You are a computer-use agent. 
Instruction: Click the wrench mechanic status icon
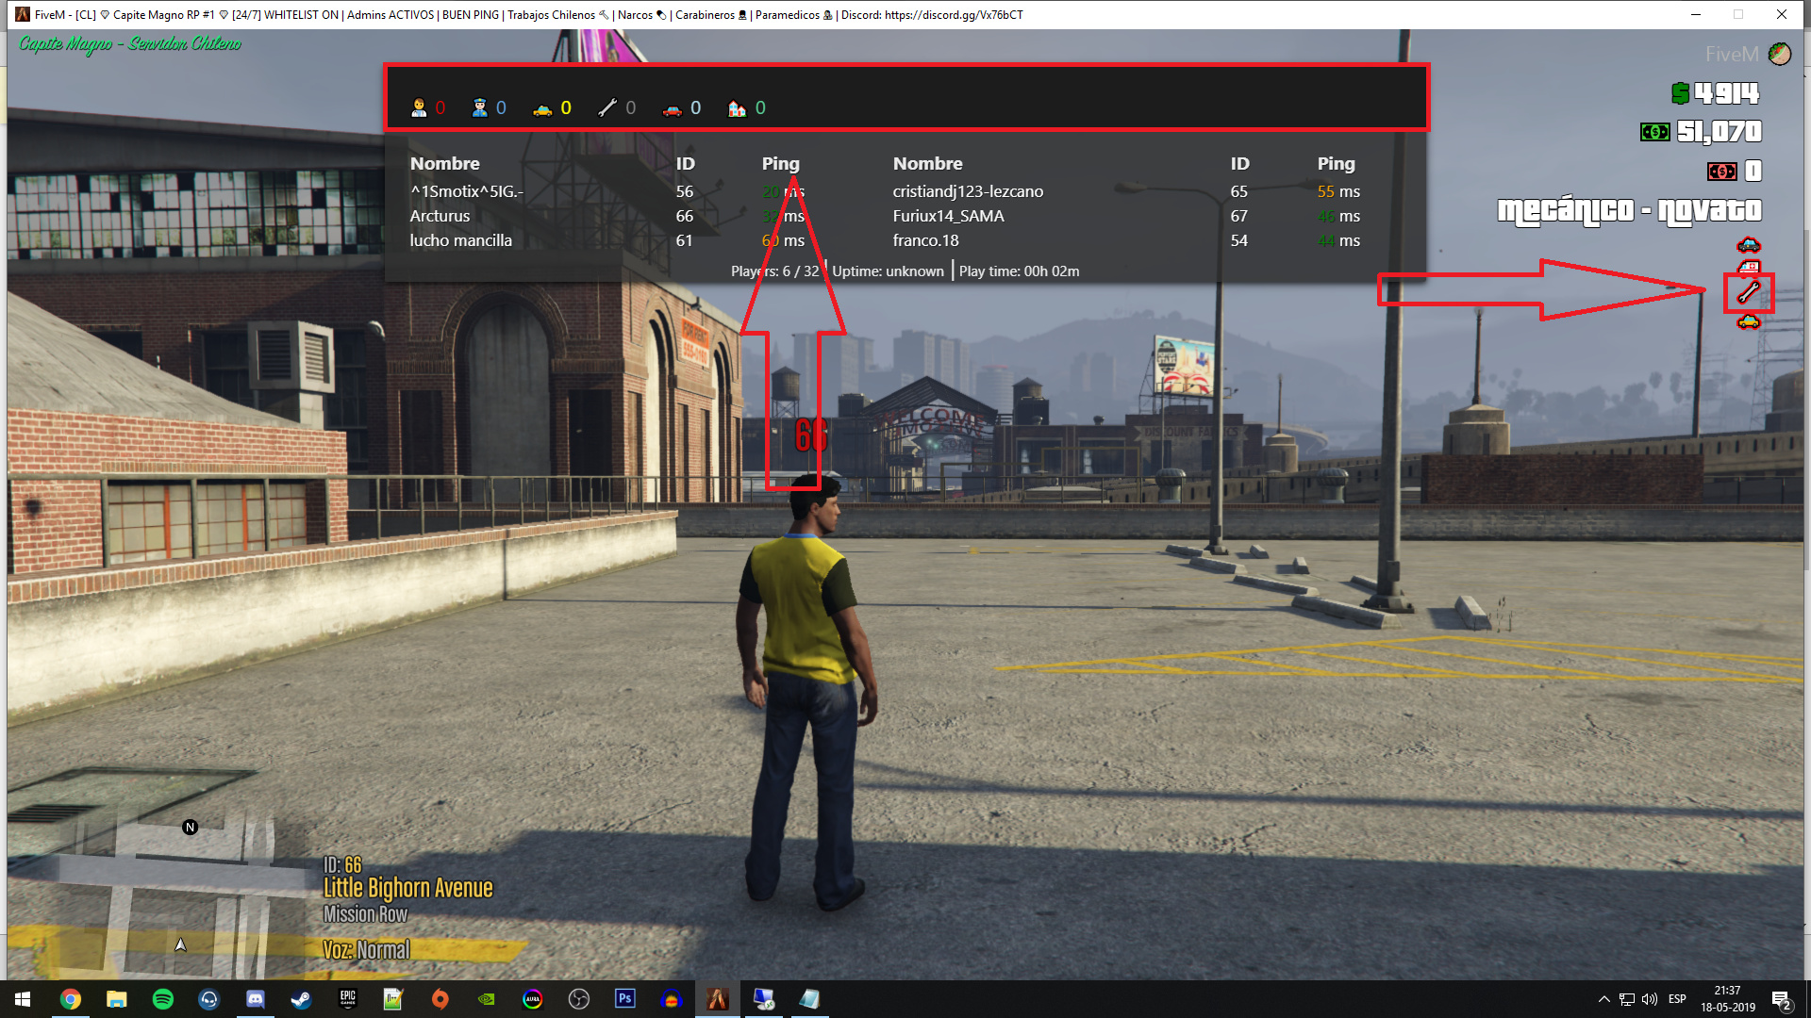tap(1749, 293)
